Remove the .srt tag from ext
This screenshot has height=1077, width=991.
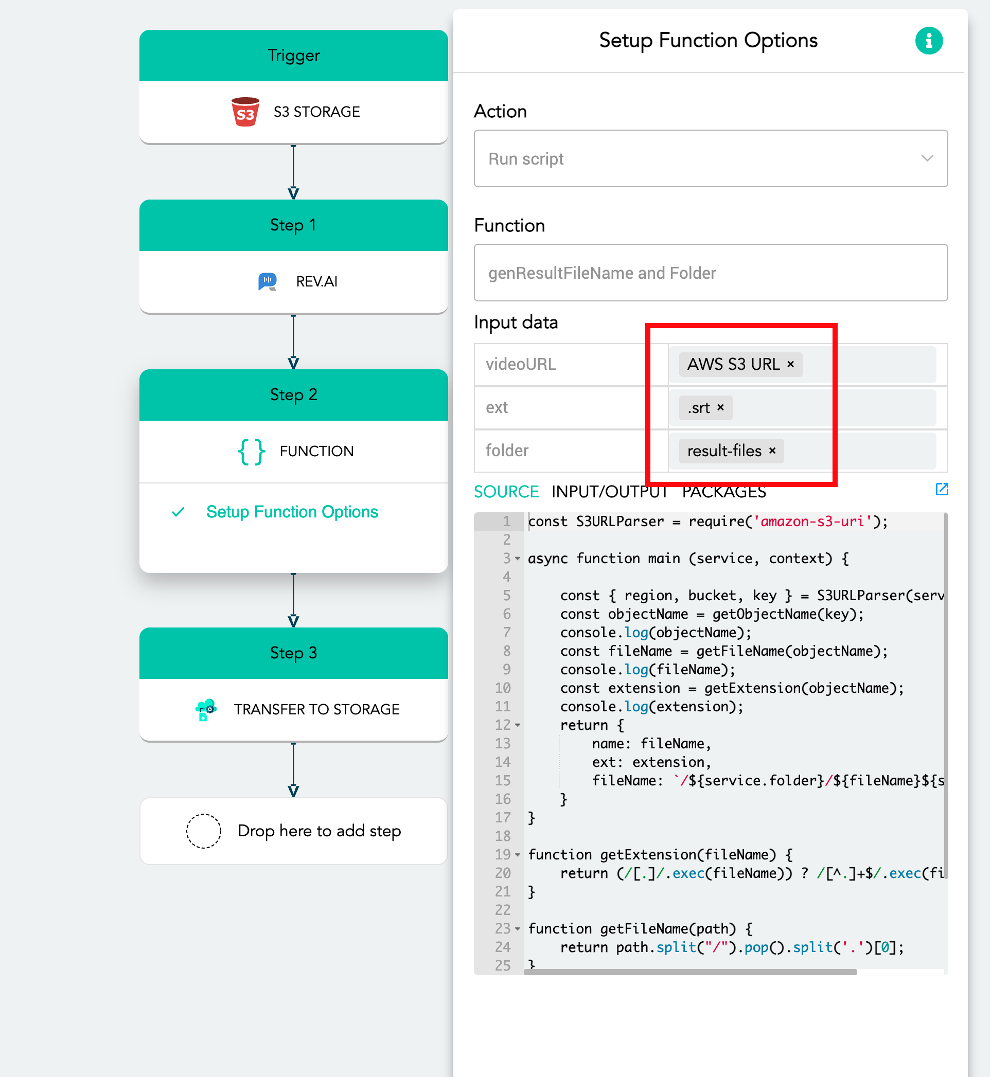721,407
